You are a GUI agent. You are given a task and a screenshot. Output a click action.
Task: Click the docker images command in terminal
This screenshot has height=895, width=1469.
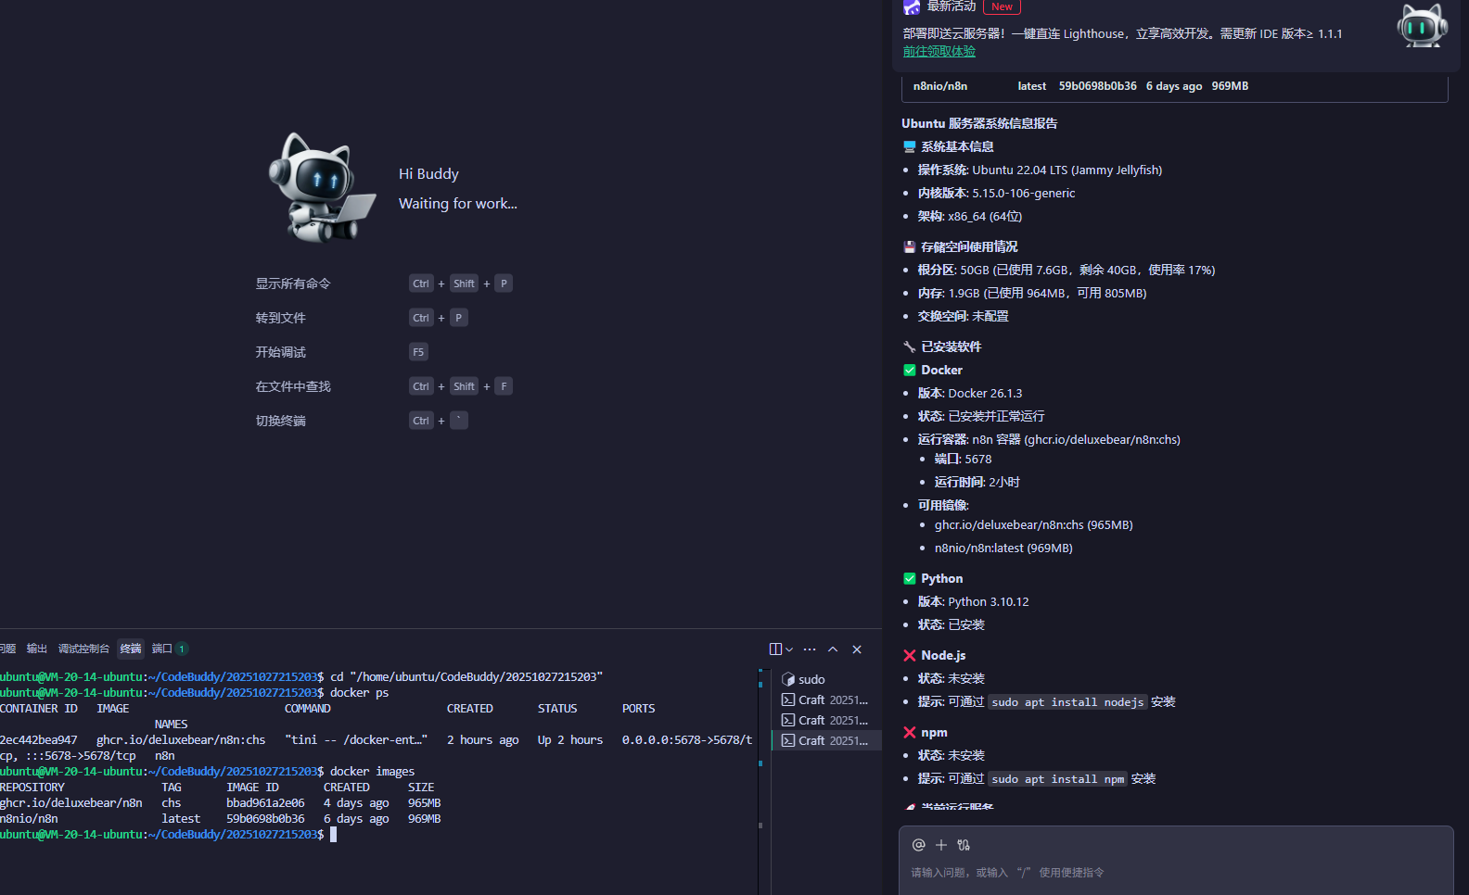(x=372, y=772)
